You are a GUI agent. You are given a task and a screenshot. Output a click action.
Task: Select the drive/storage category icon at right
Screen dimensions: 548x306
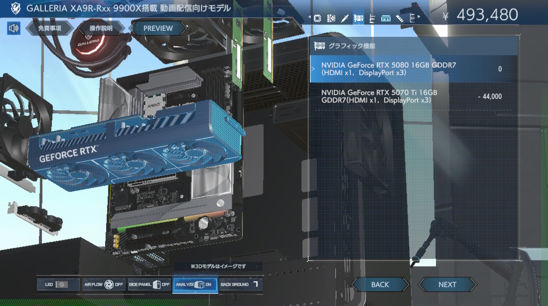coord(412,18)
